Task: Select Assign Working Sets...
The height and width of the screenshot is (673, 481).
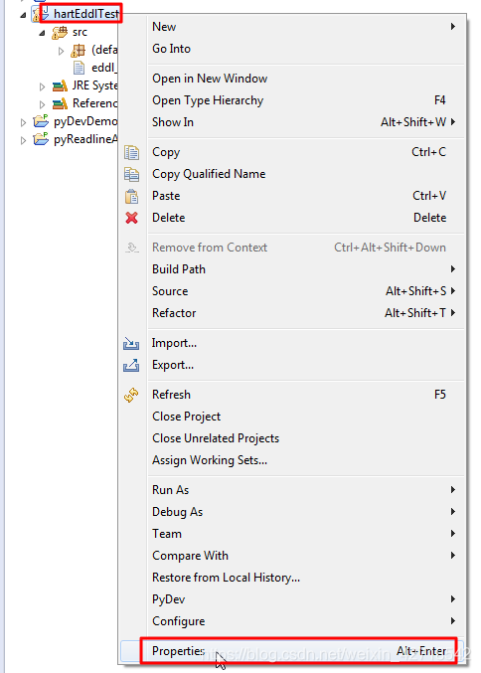Action: point(305,460)
